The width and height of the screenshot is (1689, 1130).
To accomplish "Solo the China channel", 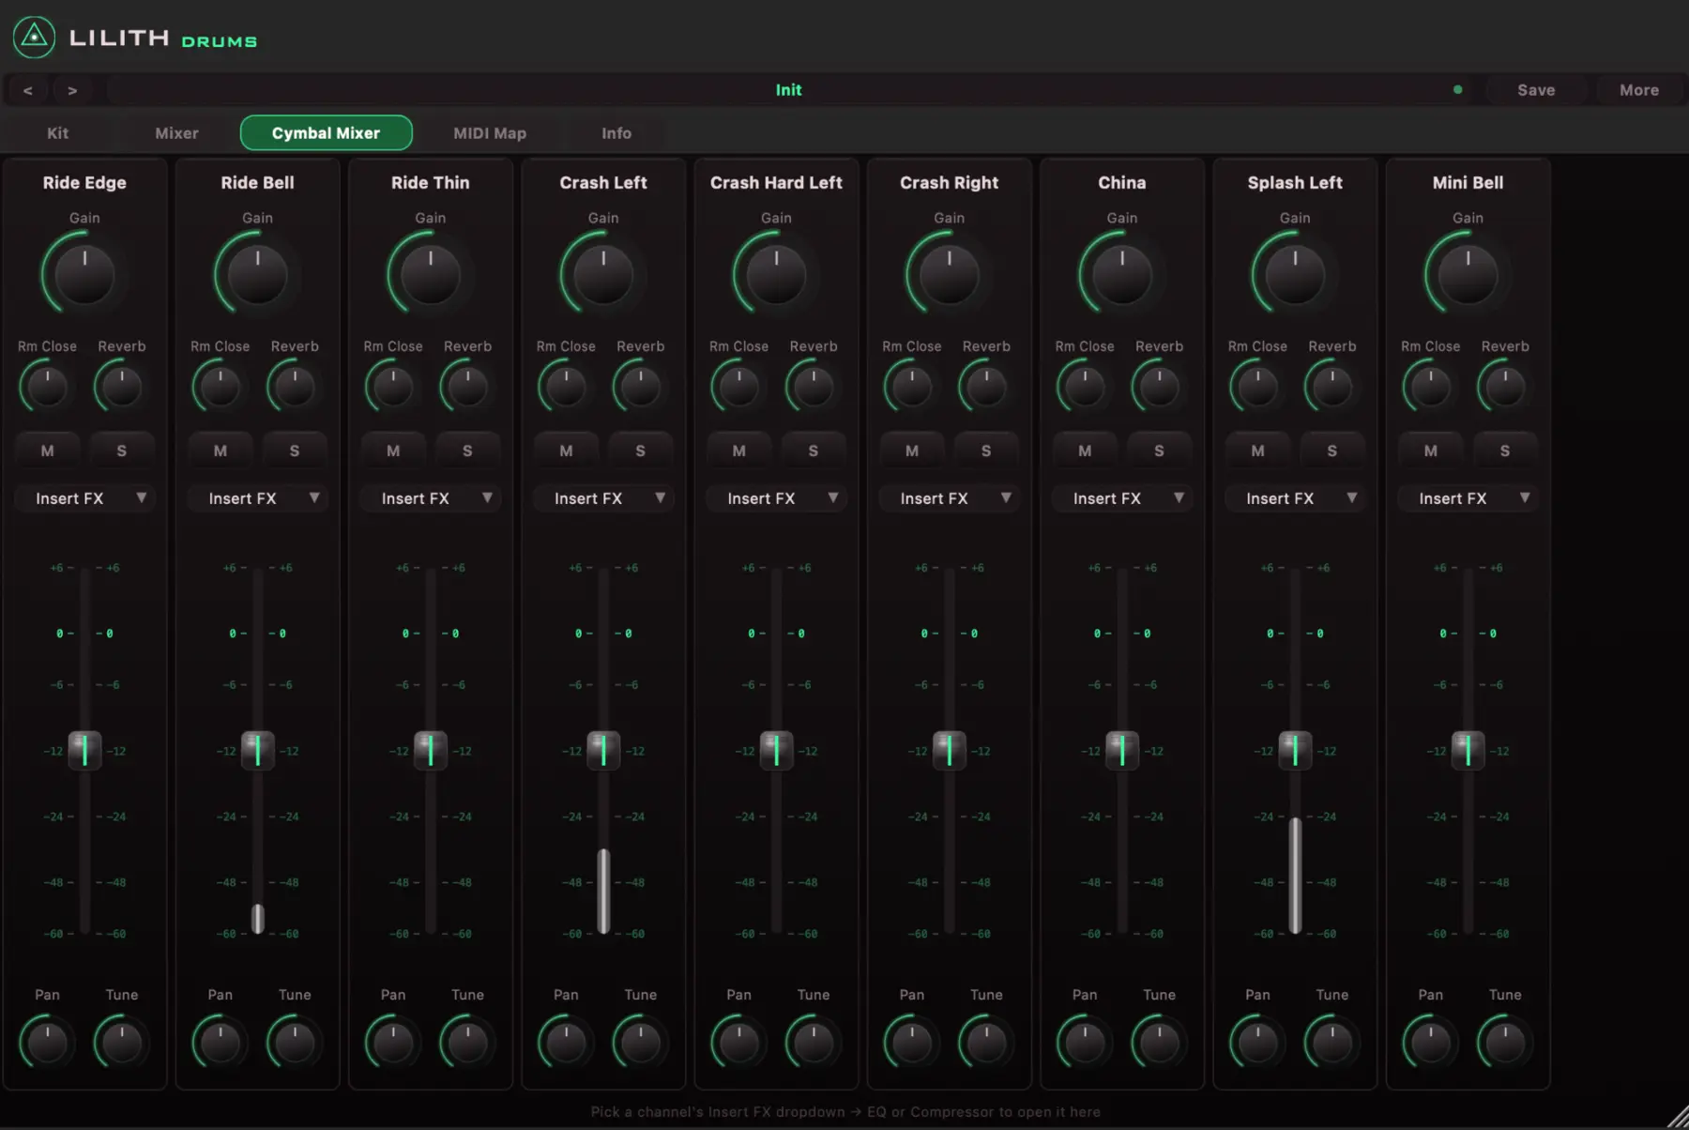I will coord(1159,450).
